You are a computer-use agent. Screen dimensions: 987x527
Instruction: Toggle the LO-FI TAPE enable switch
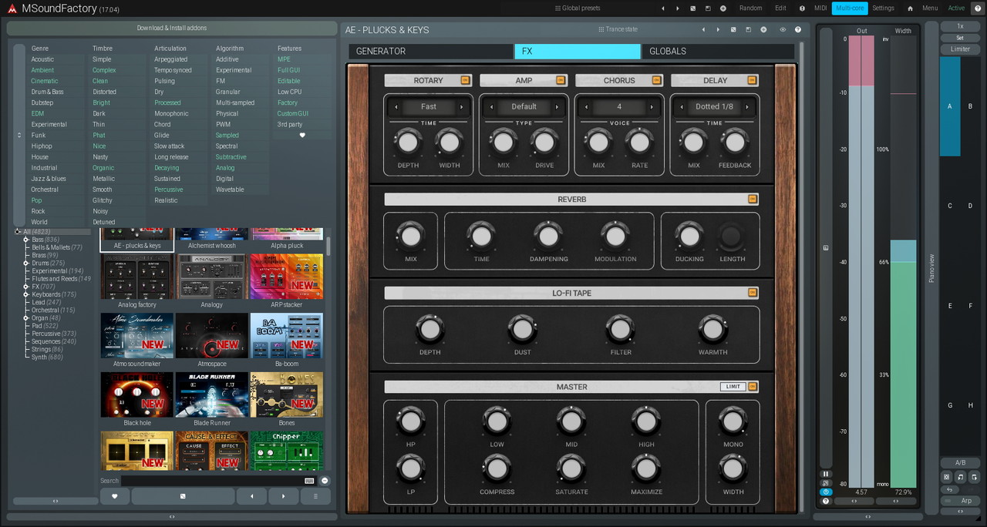[753, 293]
